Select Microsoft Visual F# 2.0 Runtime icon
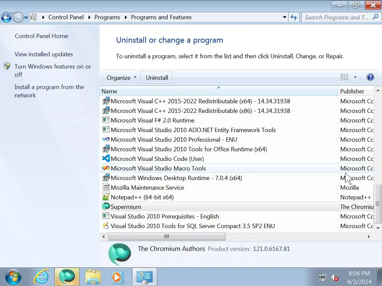This screenshot has width=382, height=286. (x=106, y=120)
